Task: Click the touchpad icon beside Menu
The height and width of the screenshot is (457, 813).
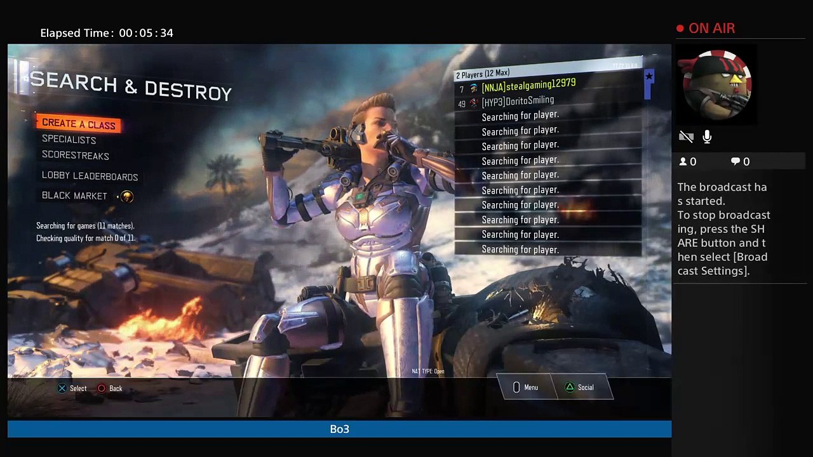Action: tap(516, 387)
